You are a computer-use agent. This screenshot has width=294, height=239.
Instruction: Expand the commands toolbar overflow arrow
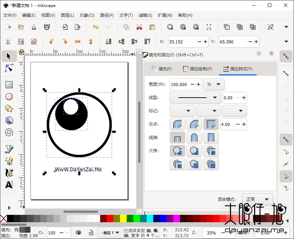tap(286, 27)
